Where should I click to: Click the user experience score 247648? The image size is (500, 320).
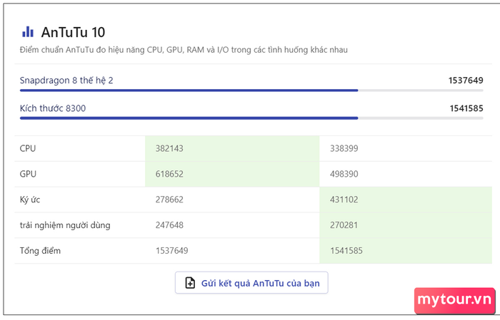169,225
